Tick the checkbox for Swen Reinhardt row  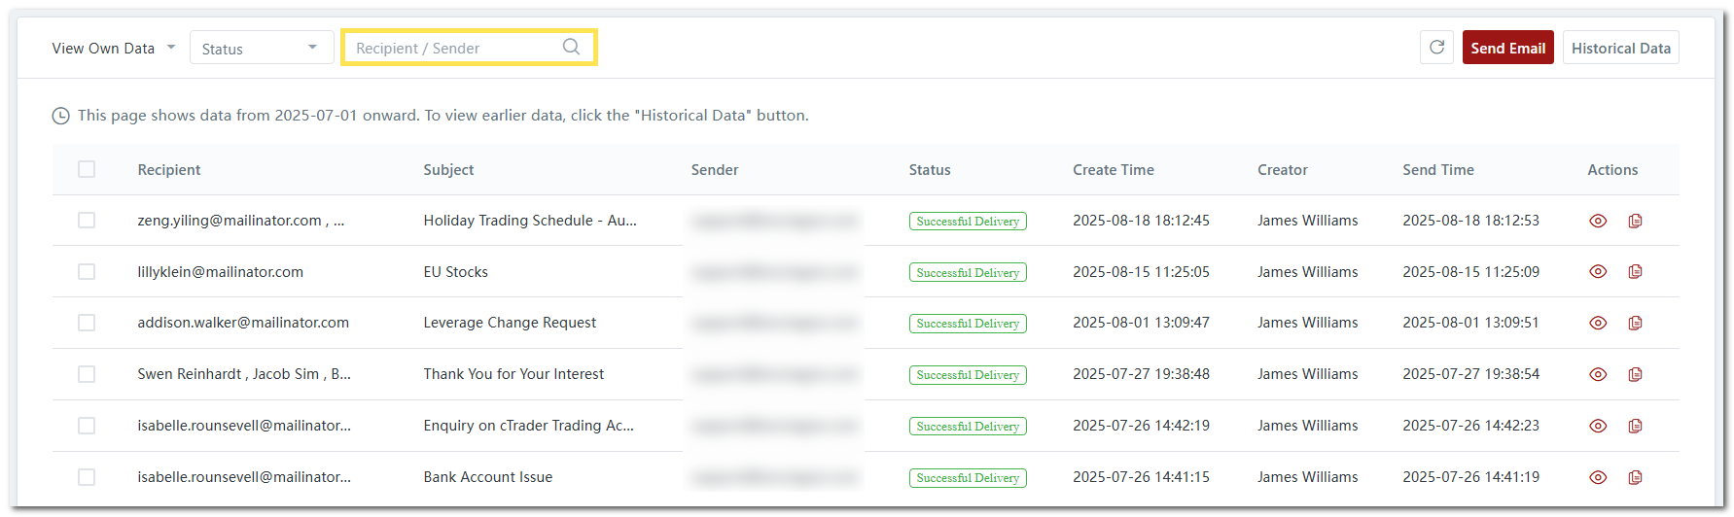(87, 374)
